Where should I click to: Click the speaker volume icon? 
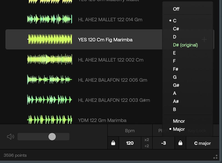coord(10,136)
